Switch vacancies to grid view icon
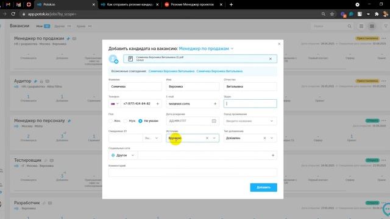This screenshot has width=390, height=219. tap(372, 26)
